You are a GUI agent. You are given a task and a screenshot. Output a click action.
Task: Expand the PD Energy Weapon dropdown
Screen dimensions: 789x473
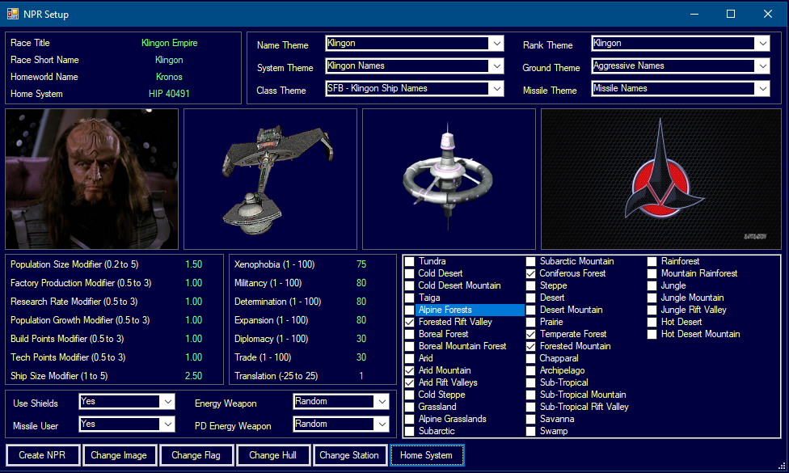(382, 424)
